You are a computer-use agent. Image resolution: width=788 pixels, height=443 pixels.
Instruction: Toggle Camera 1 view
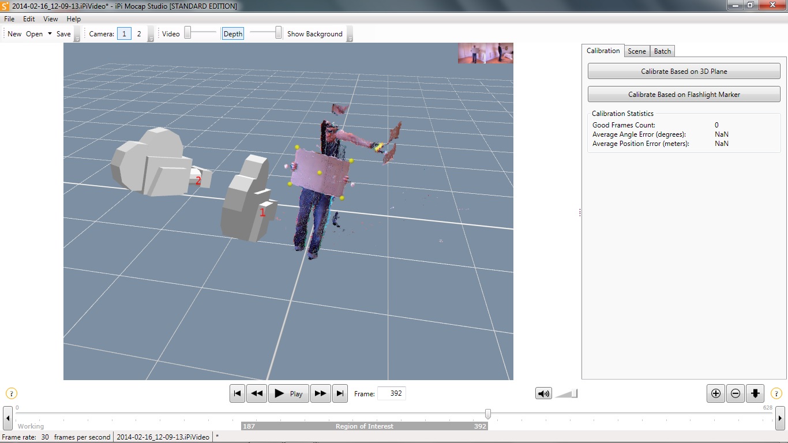pyautogui.click(x=124, y=33)
